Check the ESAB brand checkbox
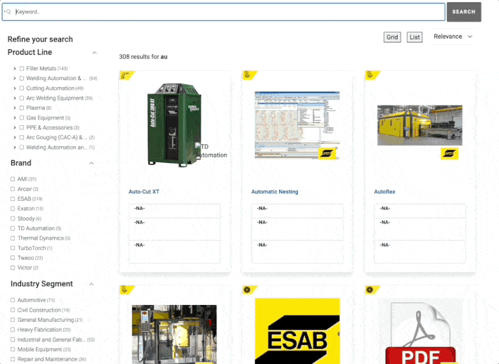499x364 pixels. point(13,199)
